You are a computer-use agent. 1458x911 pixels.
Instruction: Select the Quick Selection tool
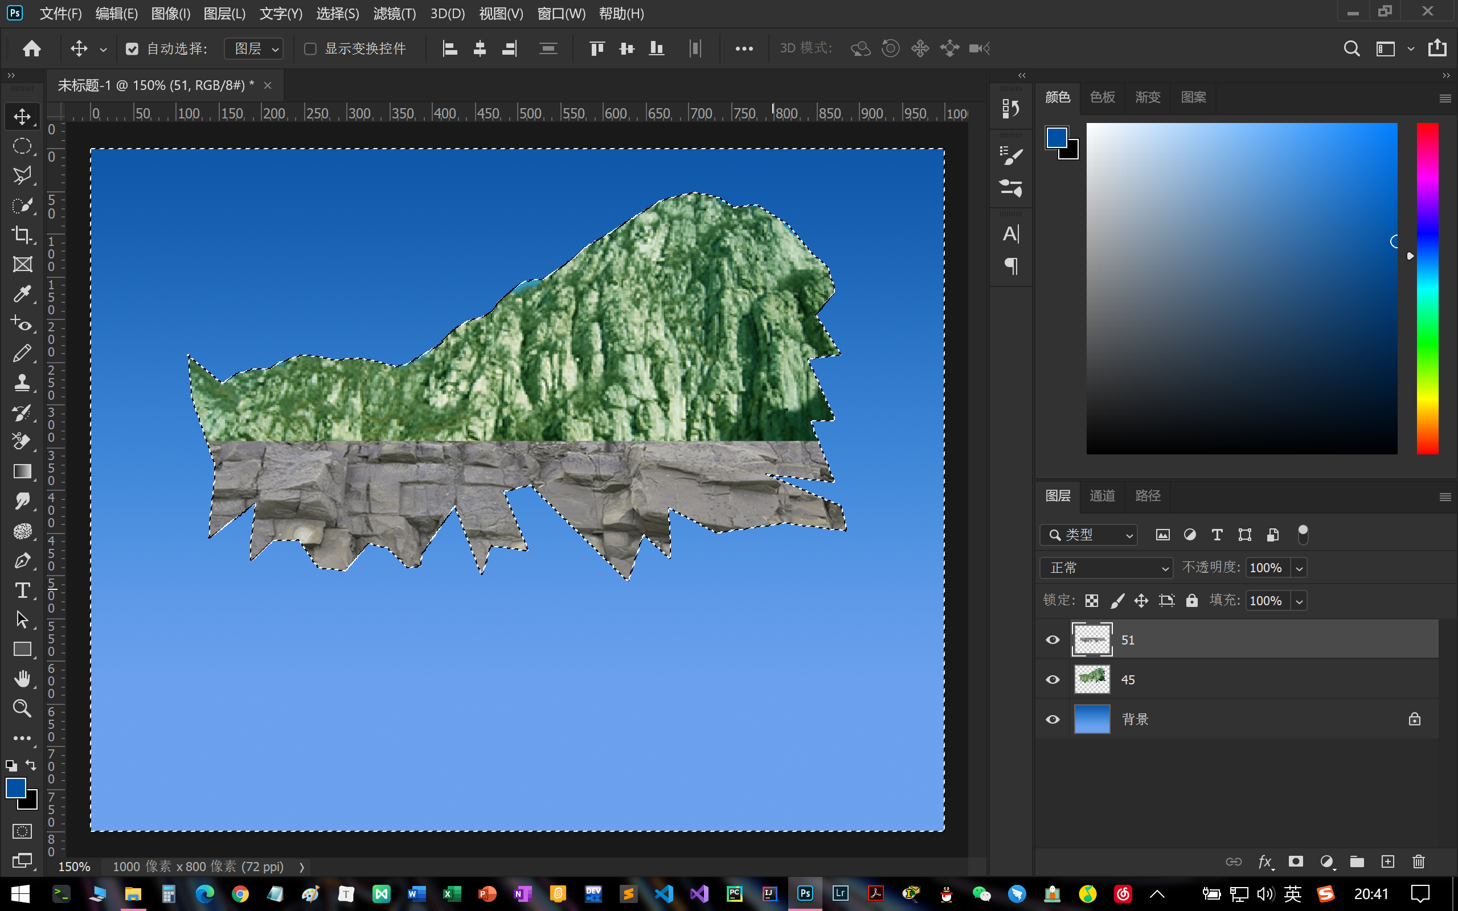click(22, 205)
